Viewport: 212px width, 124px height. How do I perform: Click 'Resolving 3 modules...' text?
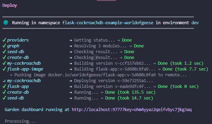click(x=100, y=46)
